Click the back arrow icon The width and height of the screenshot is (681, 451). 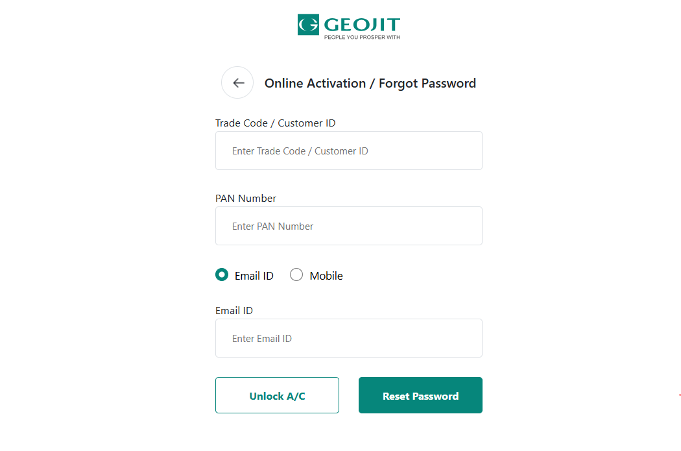pyautogui.click(x=238, y=83)
